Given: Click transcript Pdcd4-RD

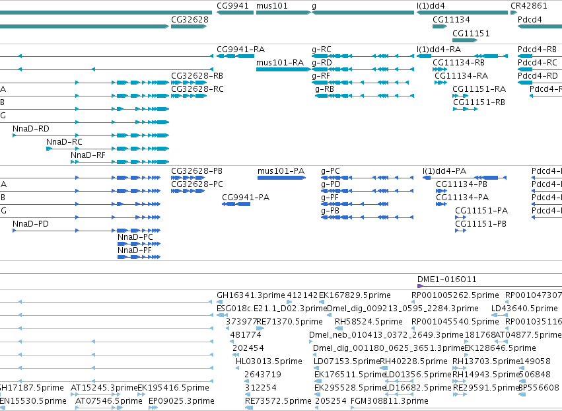Looking at the screenshot, I should [x=538, y=76].
